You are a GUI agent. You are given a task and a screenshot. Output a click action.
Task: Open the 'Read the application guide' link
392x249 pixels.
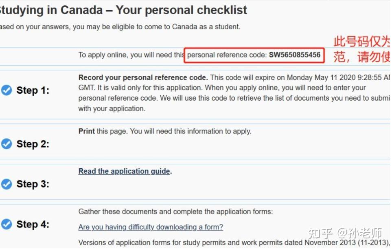tap(124, 171)
